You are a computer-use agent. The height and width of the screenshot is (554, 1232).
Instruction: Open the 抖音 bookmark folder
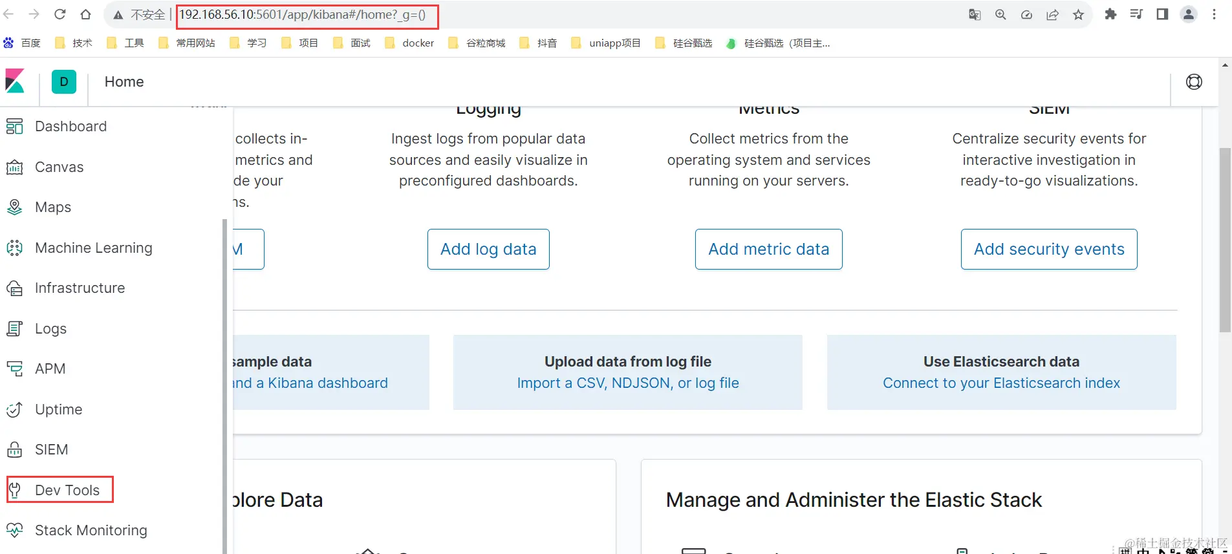(x=539, y=43)
